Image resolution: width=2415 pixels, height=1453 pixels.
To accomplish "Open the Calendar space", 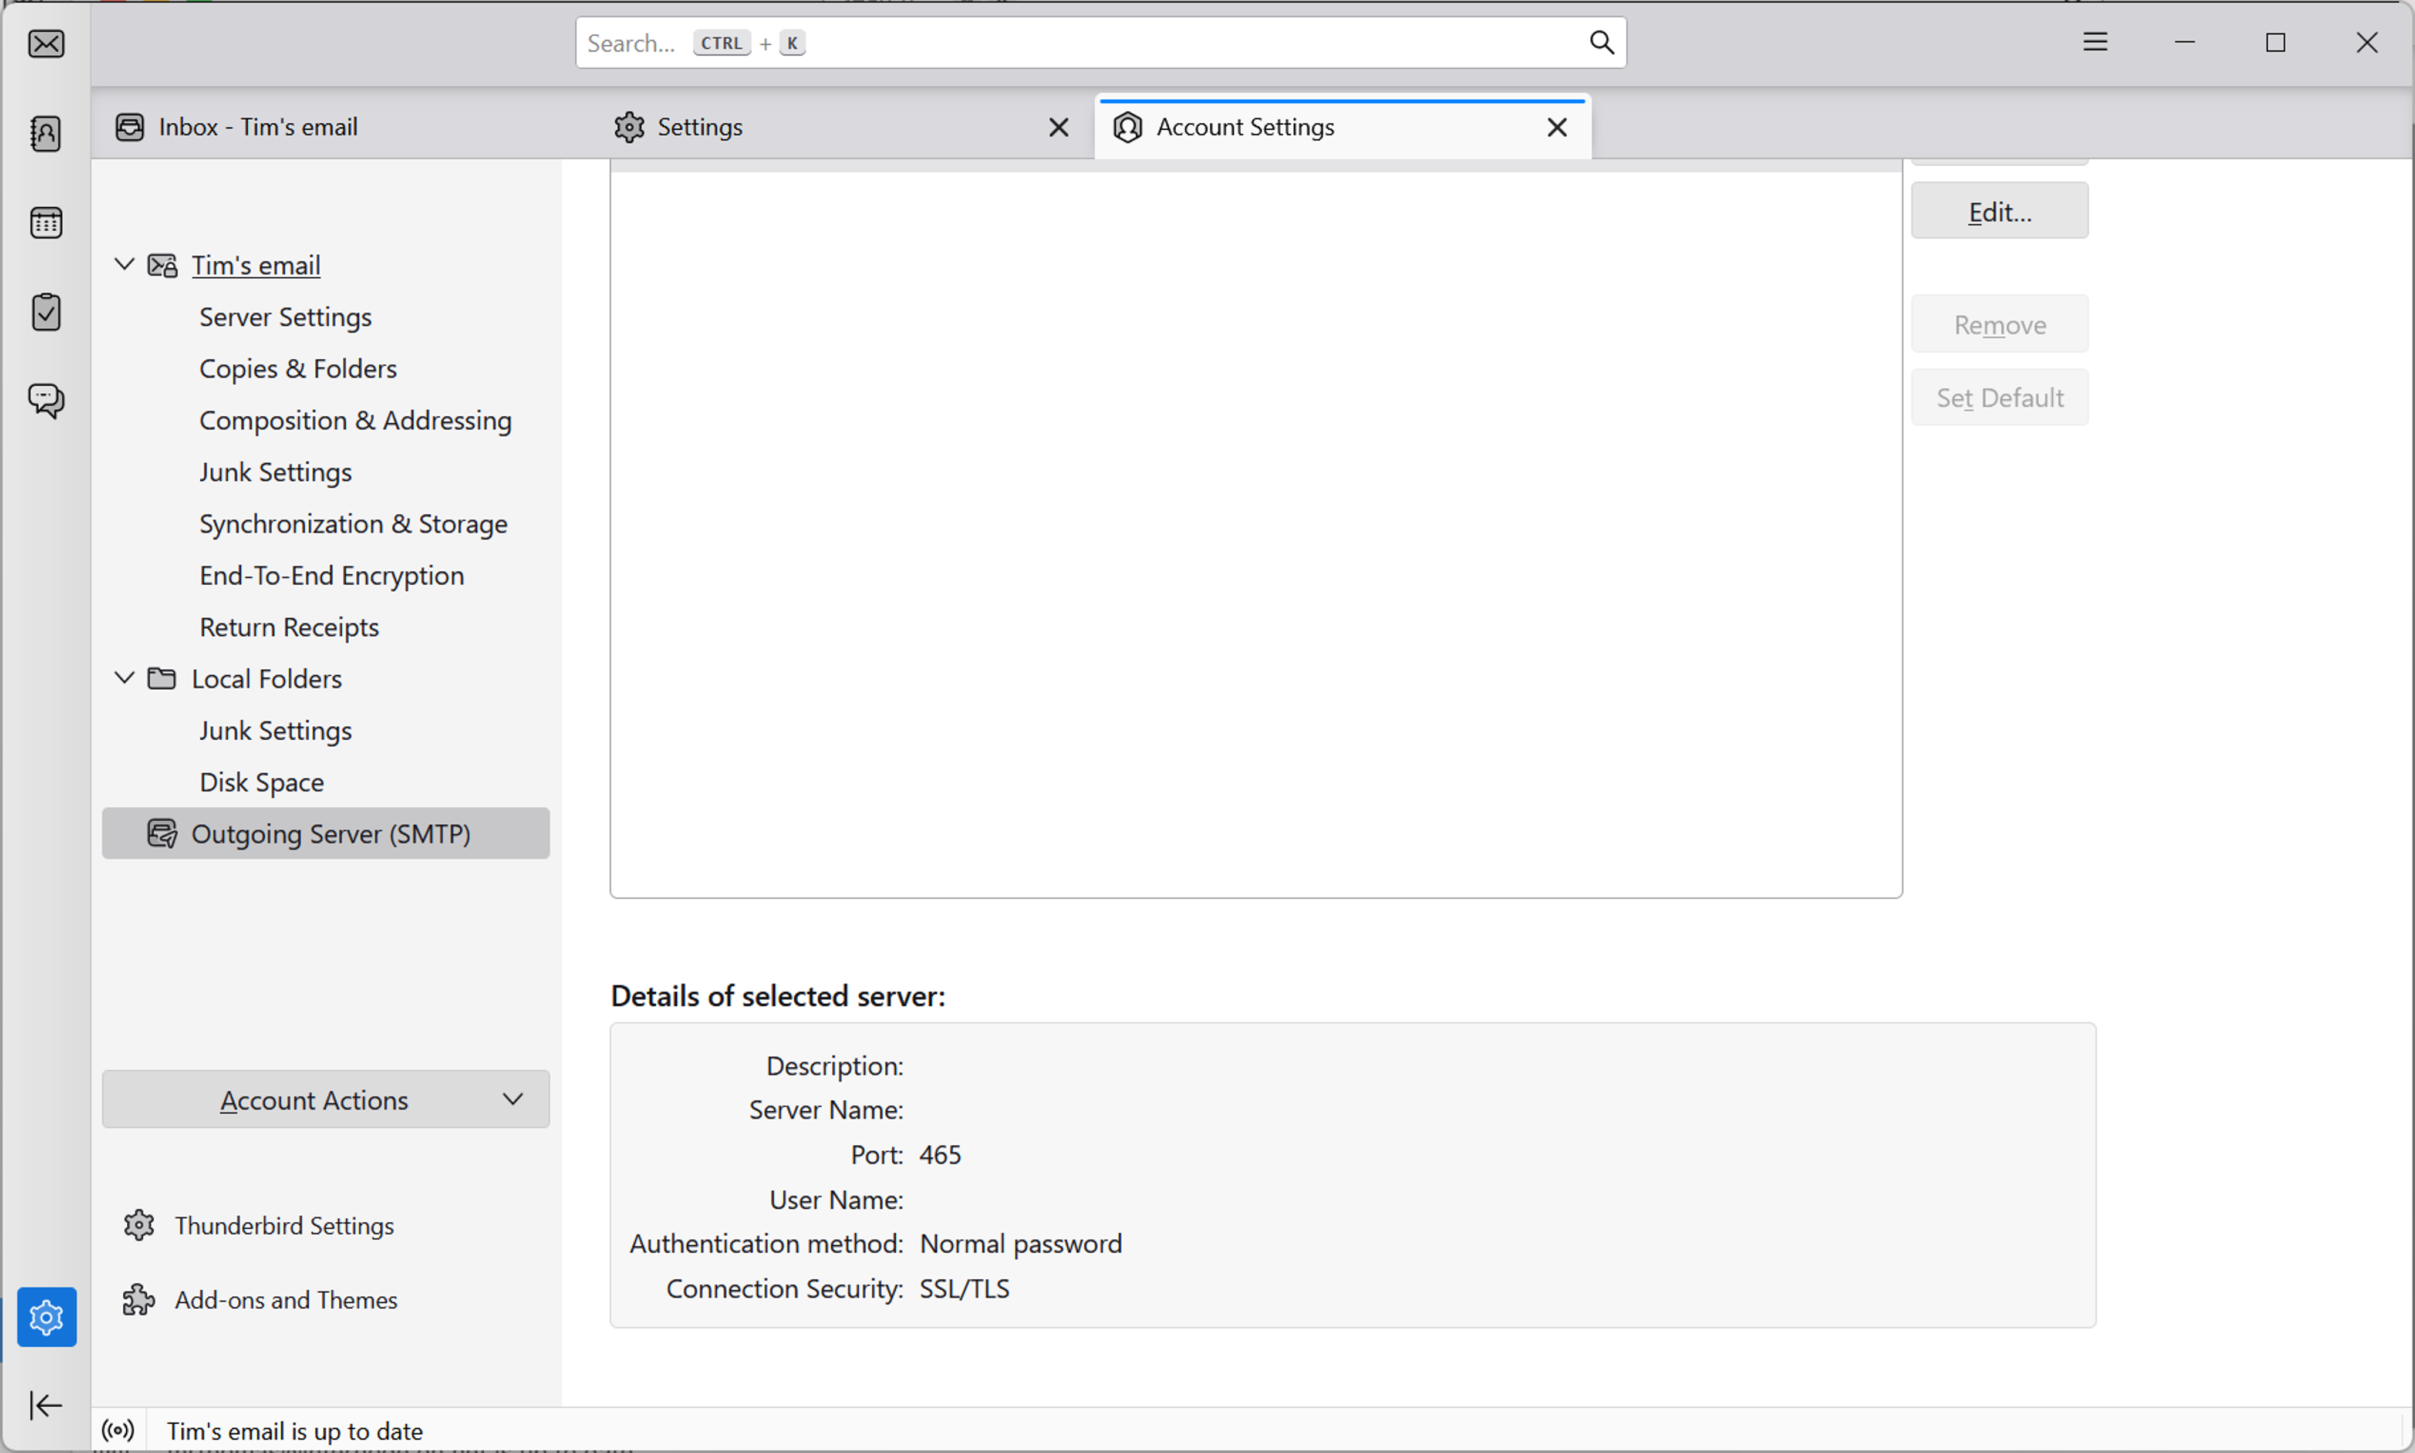I will [45, 222].
